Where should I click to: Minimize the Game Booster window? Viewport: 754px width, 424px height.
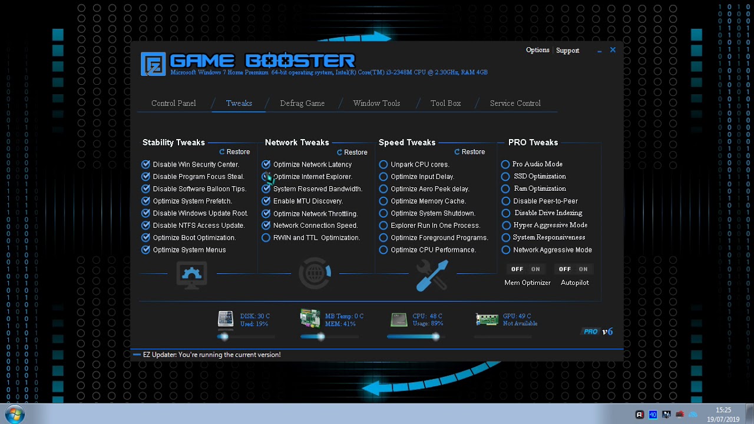(599, 51)
